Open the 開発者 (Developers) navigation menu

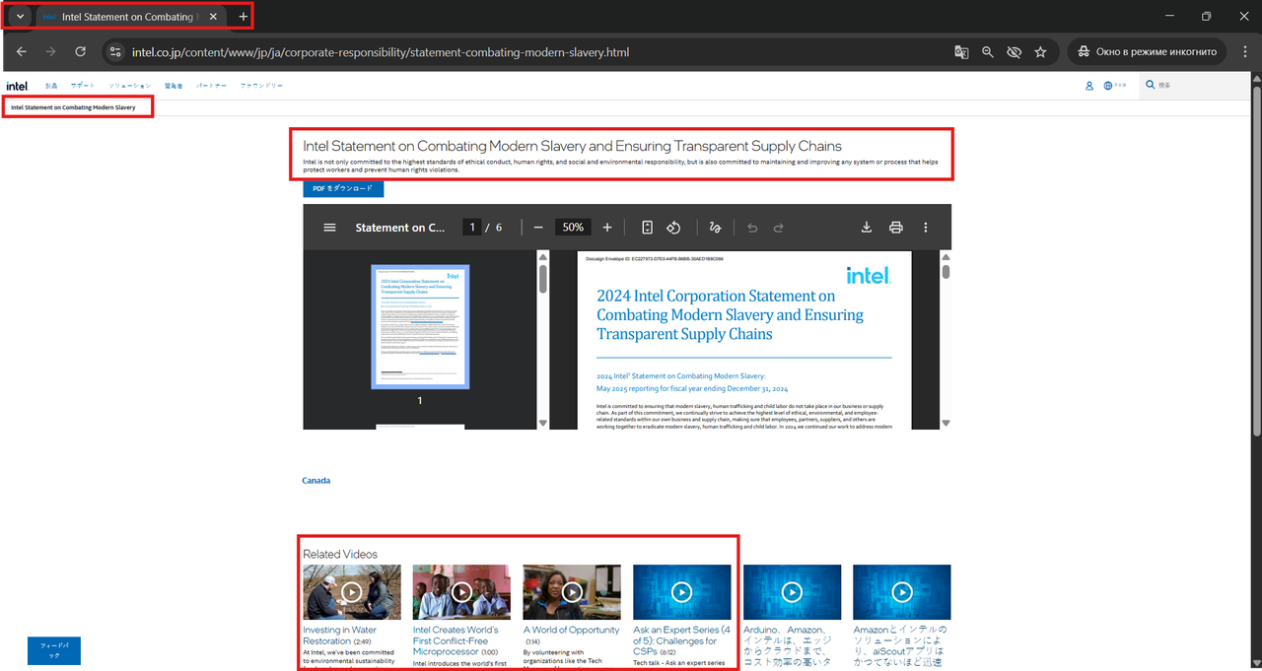(x=174, y=86)
